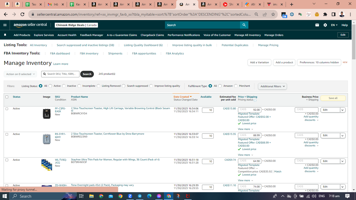
Task: Open the Listing Quality Dashboard (6) link
Action: coord(143,45)
